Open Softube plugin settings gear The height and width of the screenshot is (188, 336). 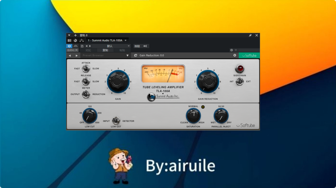(x=235, y=55)
